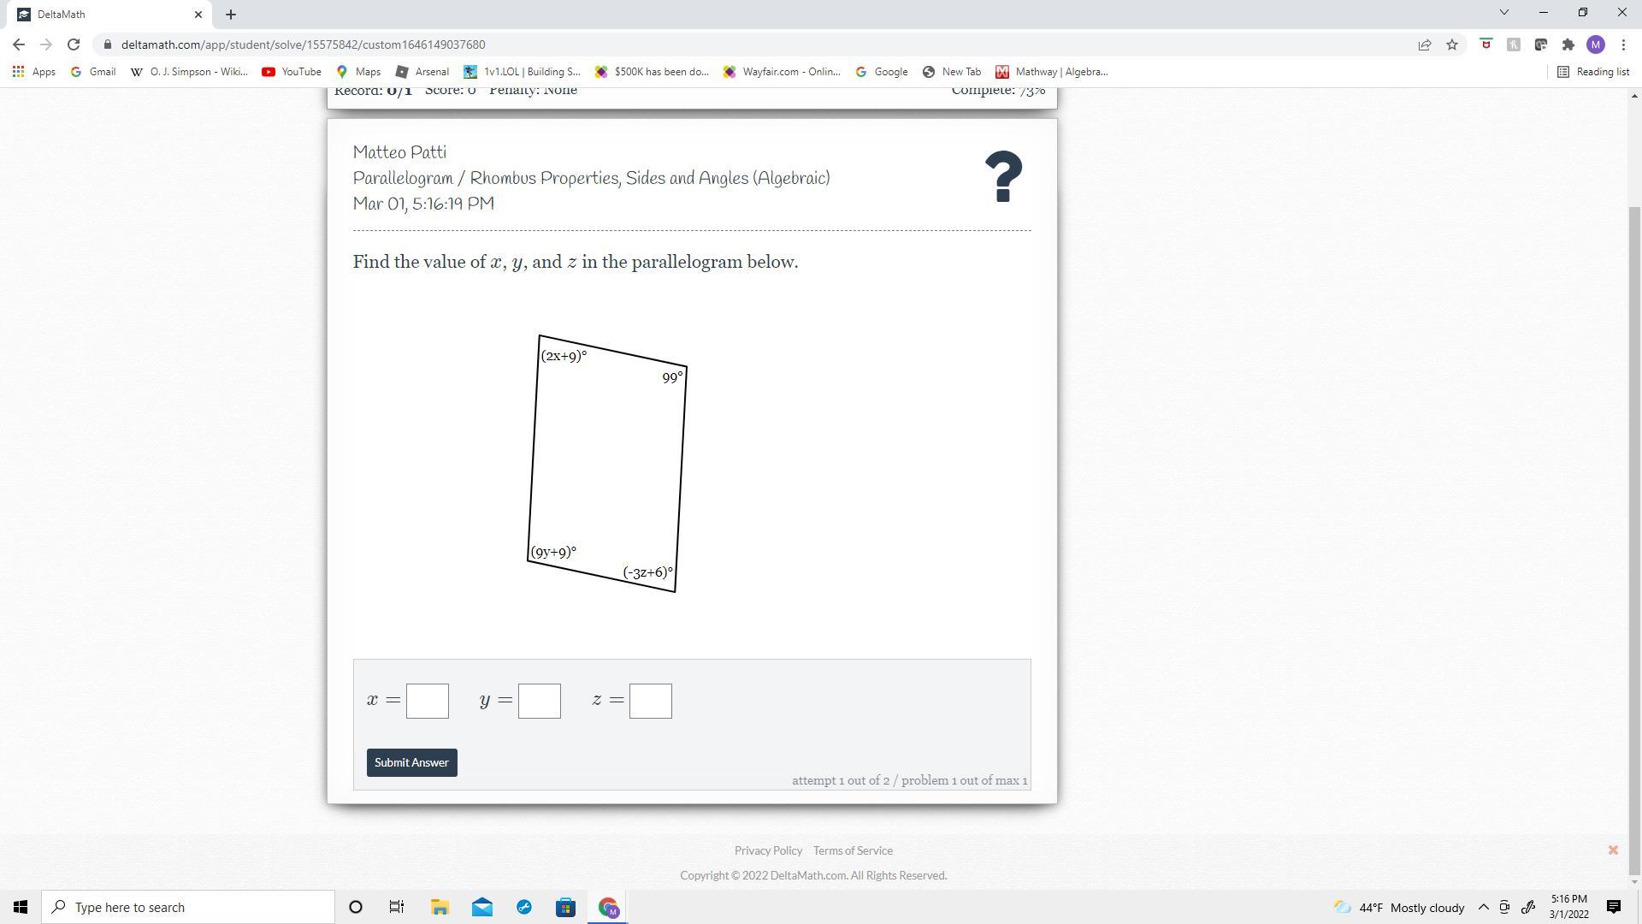Viewport: 1642px width, 924px height.
Task: Click the large question mark help icon
Action: (1003, 177)
